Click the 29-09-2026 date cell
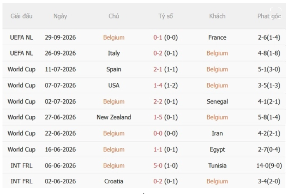Screen dimensions: 289x194 coord(60,37)
